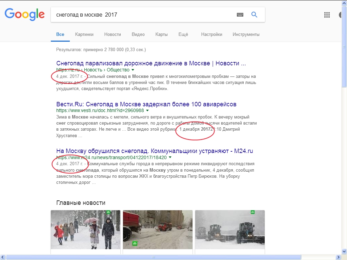Click the Google logo
The image size is (347, 260).
(24, 14)
